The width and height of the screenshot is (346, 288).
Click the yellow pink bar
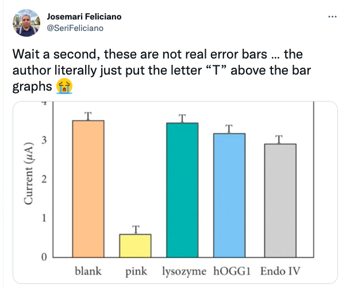point(136,246)
